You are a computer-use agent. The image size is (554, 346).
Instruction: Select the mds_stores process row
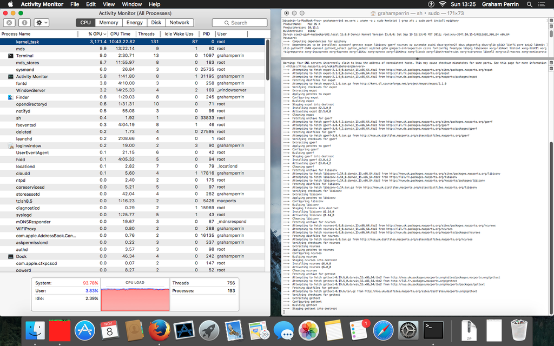(132, 63)
